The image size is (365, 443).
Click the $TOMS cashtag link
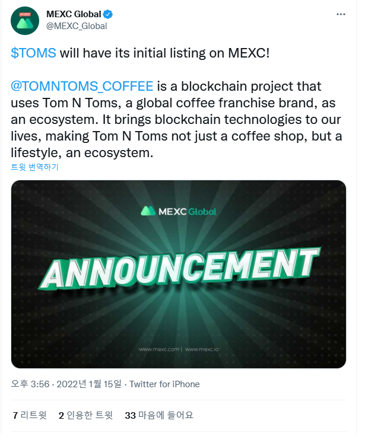(33, 53)
